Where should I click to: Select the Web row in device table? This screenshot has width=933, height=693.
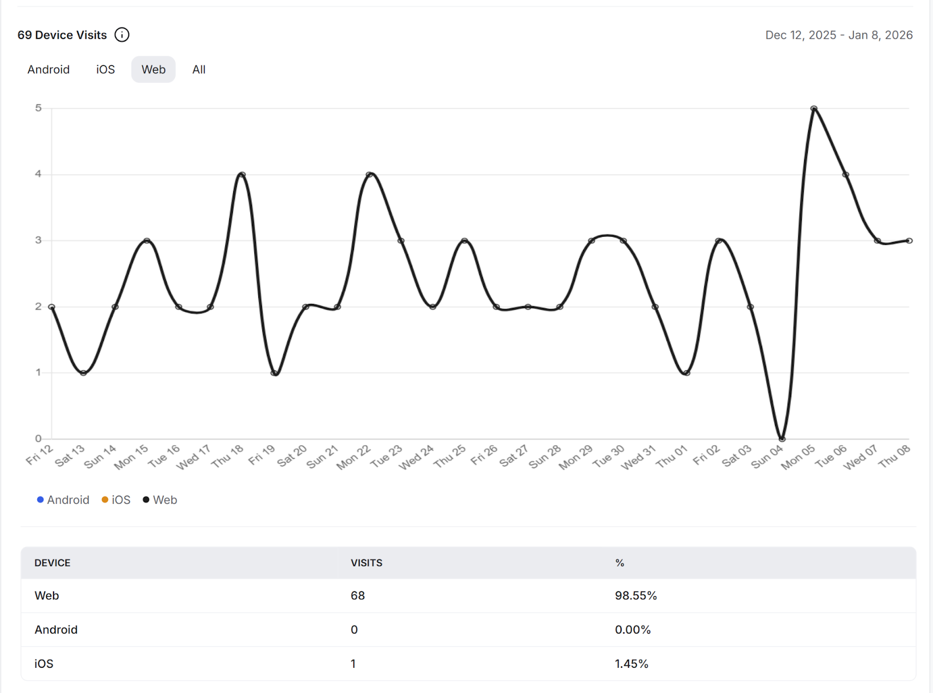(x=47, y=596)
